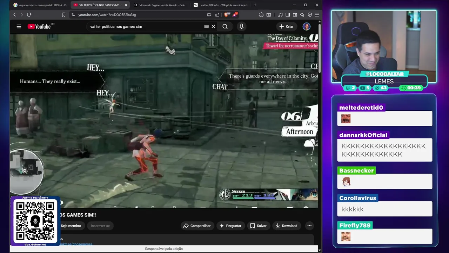
Task: Click the Responsável pela edição bar
Action: pyautogui.click(x=164, y=249)
